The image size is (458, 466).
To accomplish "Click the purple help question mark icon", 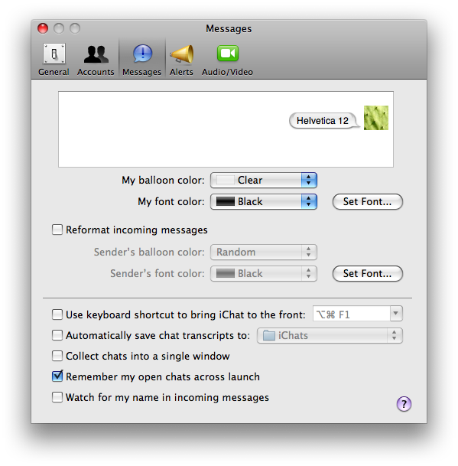I will point(404,404).
